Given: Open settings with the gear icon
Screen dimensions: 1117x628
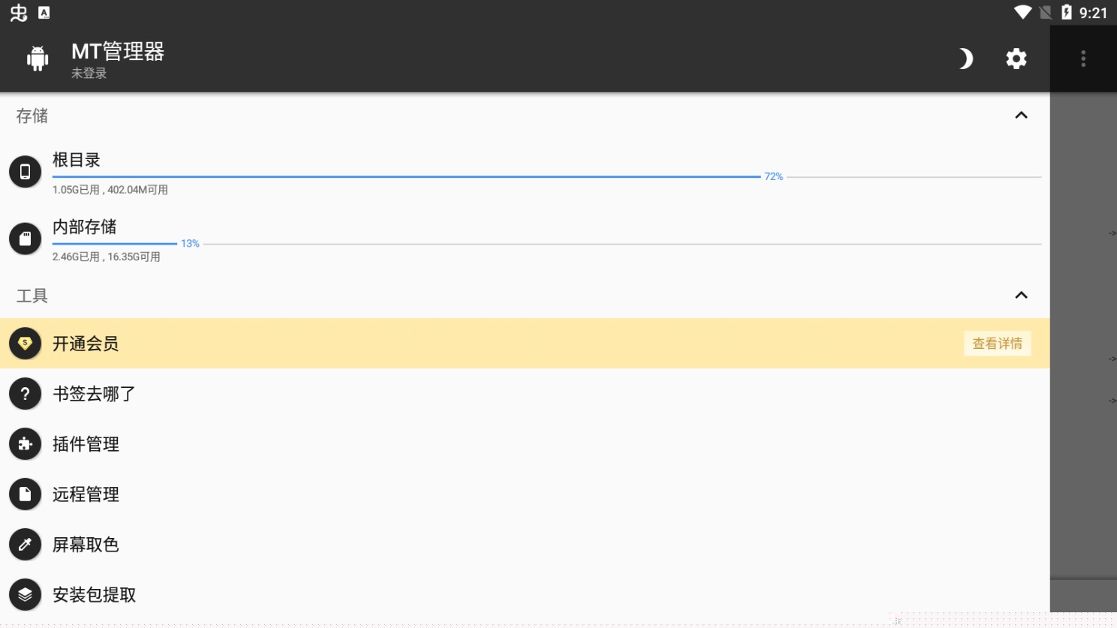Looking at the screenshot, I should click(1016, 59).
